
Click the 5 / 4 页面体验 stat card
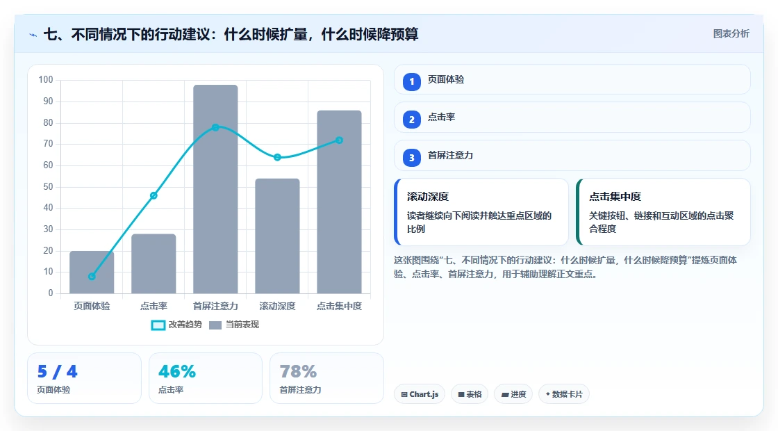click(x=84, y=378)
